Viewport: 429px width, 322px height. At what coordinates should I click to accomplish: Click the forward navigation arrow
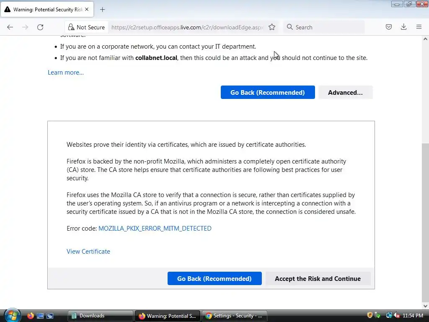click(x=25, y=27)
